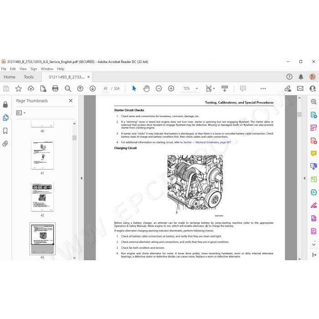This screenshot has height=319, width=319.
Task: Add file to starred favorites
Action: 19,88
